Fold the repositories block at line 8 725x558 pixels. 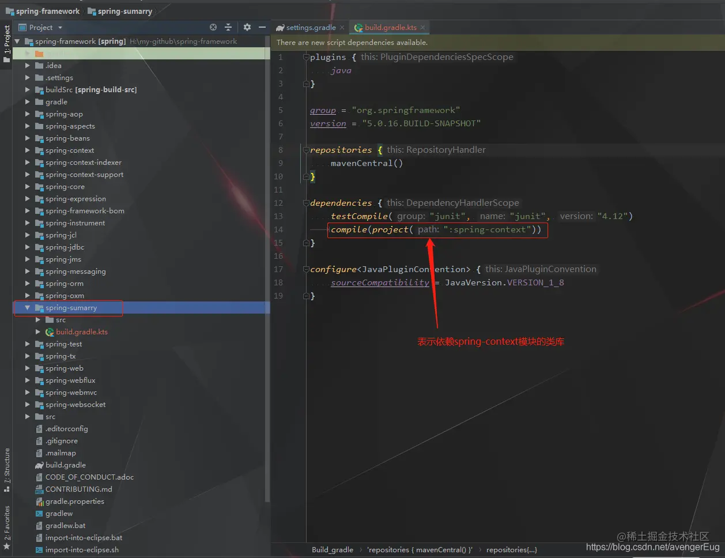(306, 150)
